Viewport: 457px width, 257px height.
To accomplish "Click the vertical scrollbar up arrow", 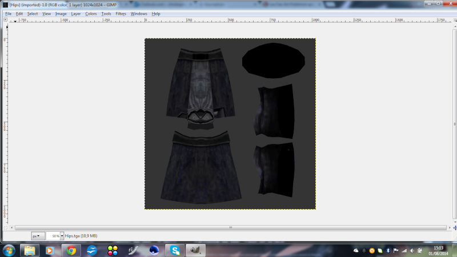I will click(455, 26).
